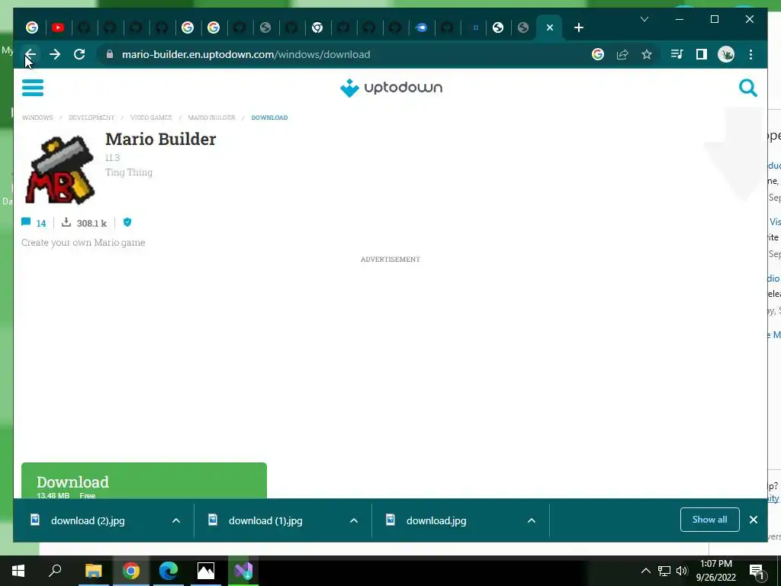Image resolution: width=781 pixels, height=586 pixels.
Task: Go forward with the browser arrow
Action: pyautogui.click(x=55, y=54)
